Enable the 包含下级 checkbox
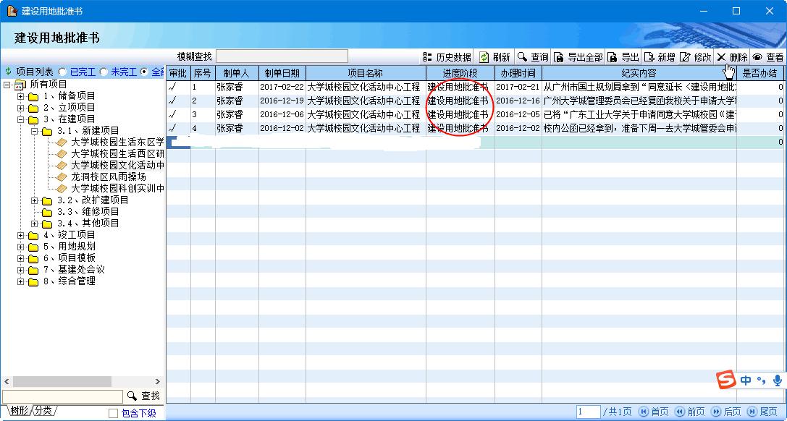 tap(113, 413)
